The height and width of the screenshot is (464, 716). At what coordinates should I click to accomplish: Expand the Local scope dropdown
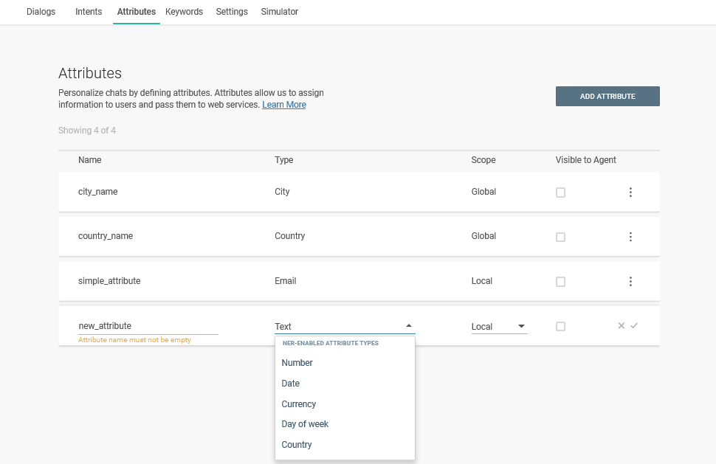click(x=499, y=326)
